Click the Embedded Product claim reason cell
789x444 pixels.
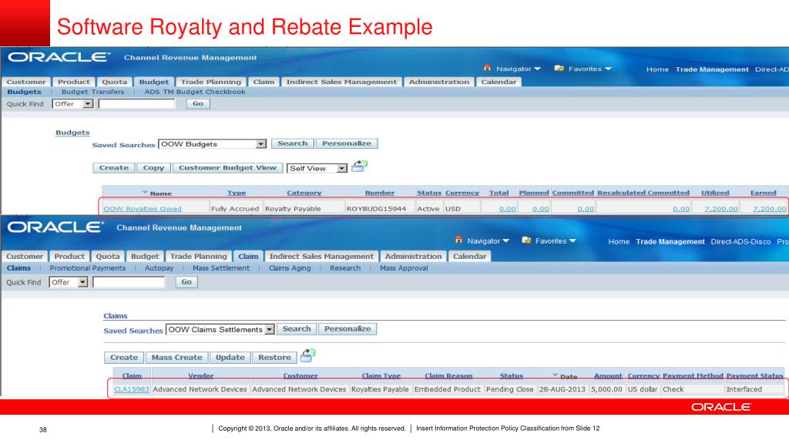pyautogui.click(x=448, y=389)
